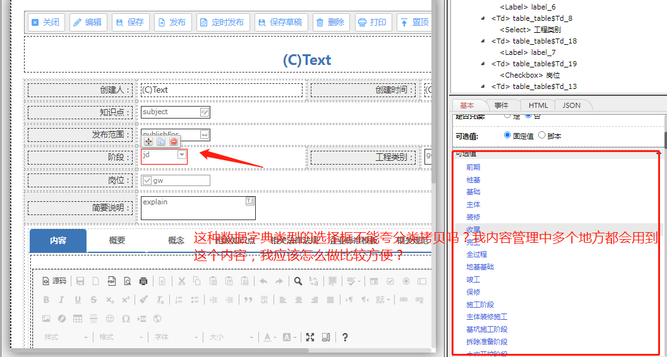The width and height of the screenshot is (667, 357).
Task: Select the <Checkbox> 岗位 tree item
Action: [529, 75]
